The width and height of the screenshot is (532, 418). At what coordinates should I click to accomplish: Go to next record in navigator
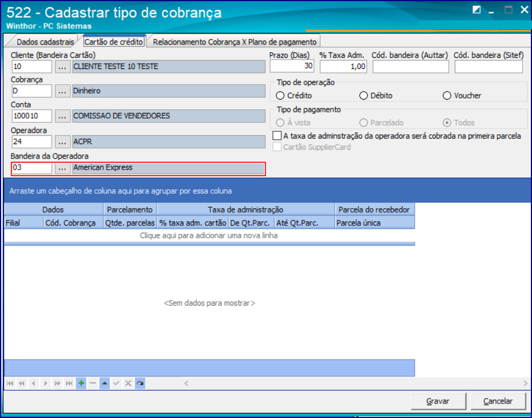pos(46,383)
